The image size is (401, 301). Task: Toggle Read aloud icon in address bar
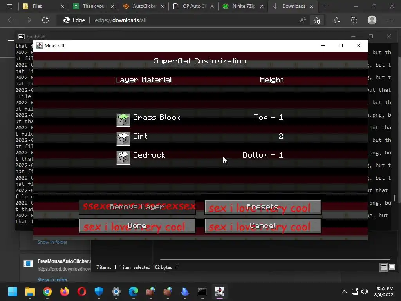coord(303,20)
